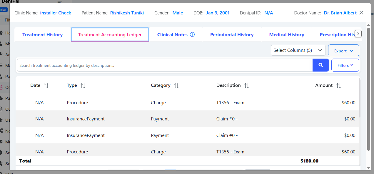This screenshot has width=374, height=174.
Task: Sort by Amount column arrows
Action: click(339, 86)
